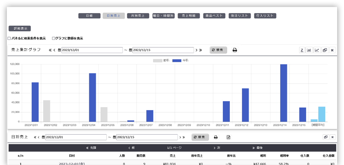Pop out the 売上集計グラフ panel in a window
344x165 pixels.
pyautogui.click(x=324, y=50)
